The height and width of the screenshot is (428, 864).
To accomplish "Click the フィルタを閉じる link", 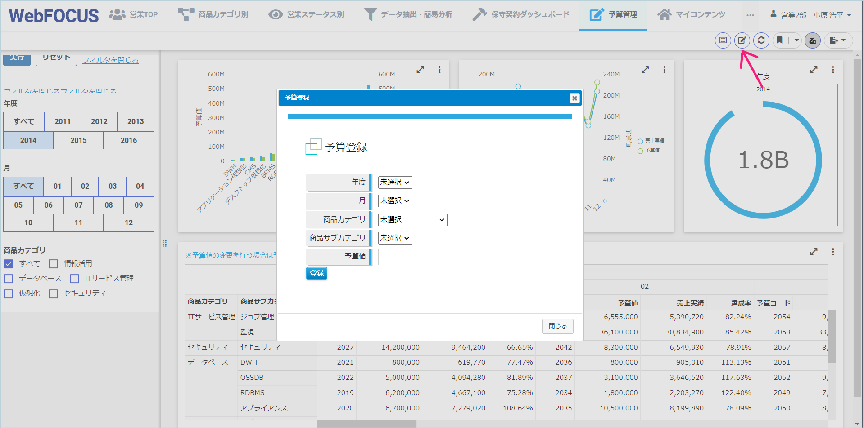I will [x=110, y=60].
